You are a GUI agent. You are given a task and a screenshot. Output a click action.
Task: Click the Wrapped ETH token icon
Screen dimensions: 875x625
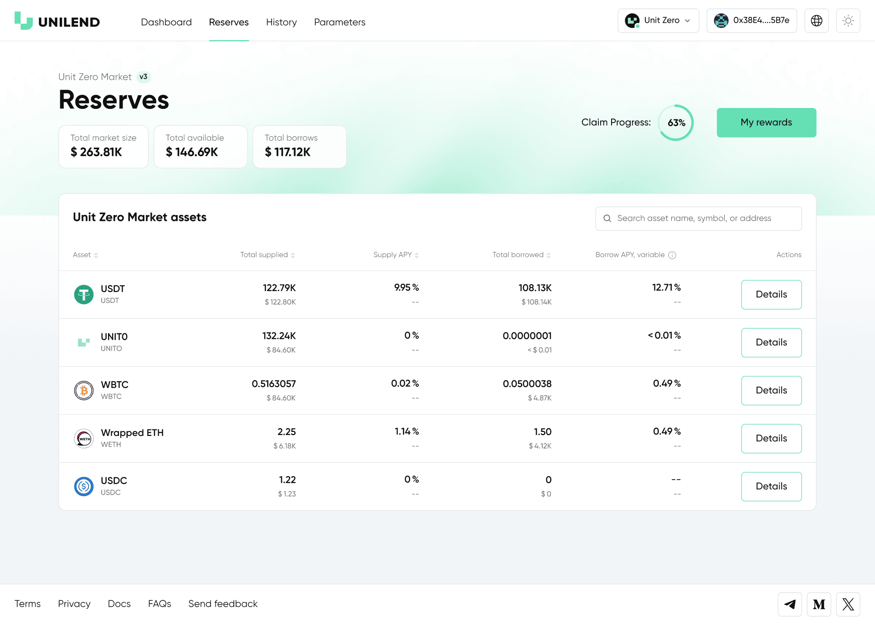point(84,438)
